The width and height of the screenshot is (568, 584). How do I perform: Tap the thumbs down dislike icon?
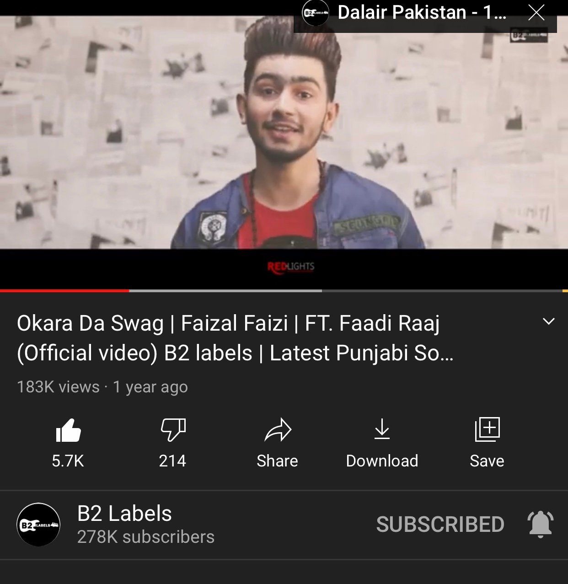pyautogui.click(x=173, y=430)
